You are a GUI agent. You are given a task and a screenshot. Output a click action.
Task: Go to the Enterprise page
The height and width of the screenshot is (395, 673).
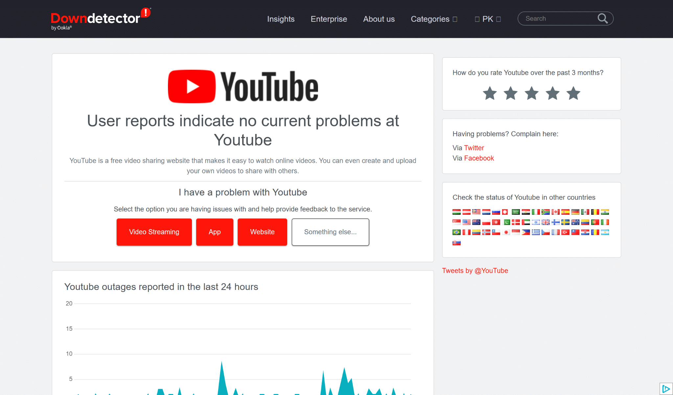pyautogui.click(x=329, y=19)
